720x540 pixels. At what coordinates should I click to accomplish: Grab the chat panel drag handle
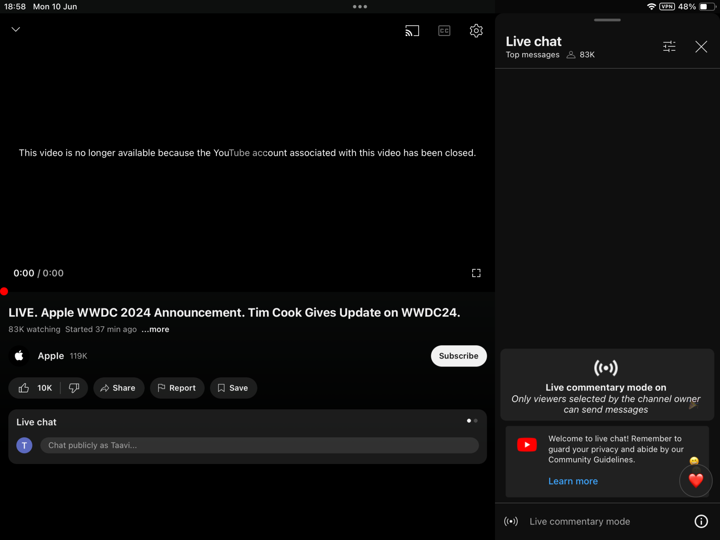coord(607,20)
